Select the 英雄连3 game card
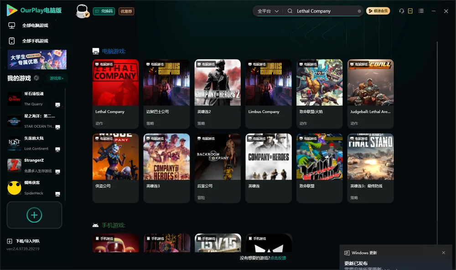 (x=166, y=168)
